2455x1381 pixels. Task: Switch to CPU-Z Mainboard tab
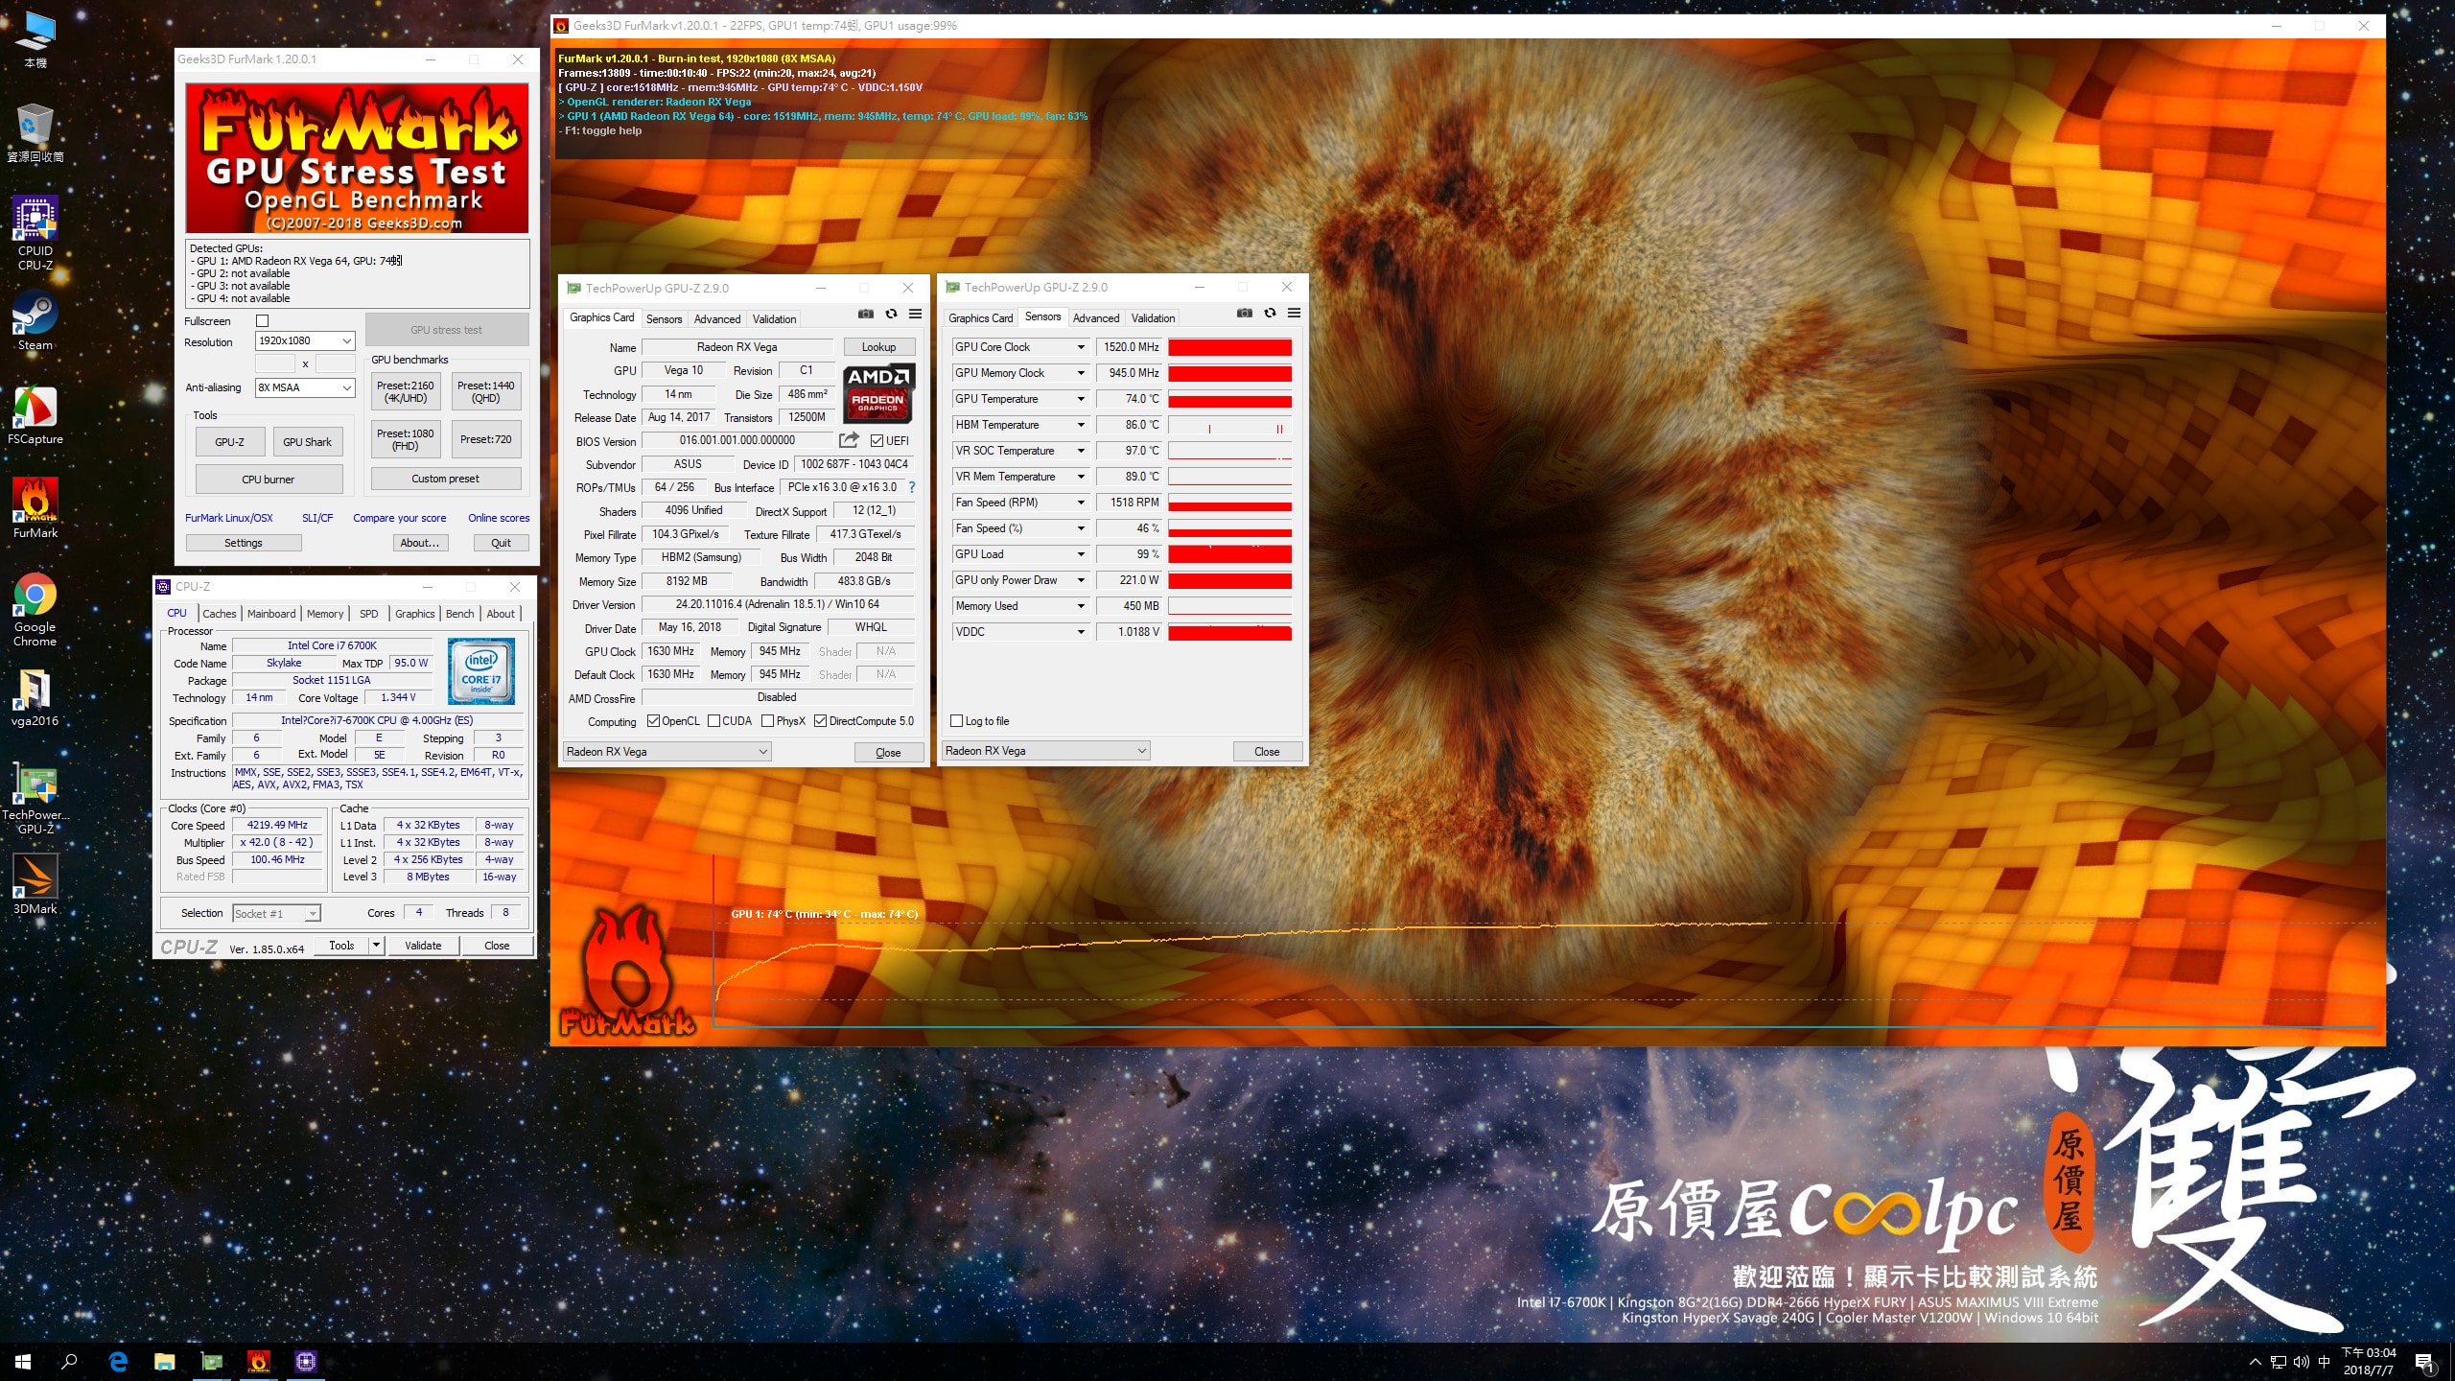pyautogui.click(x=271, y=614)
